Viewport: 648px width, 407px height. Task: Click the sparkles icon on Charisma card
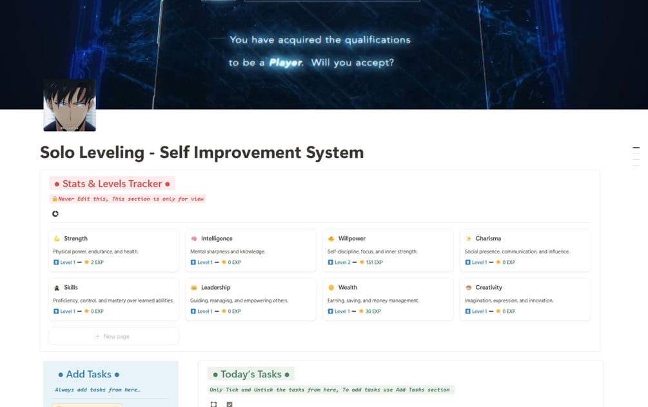tap(468, 239)
